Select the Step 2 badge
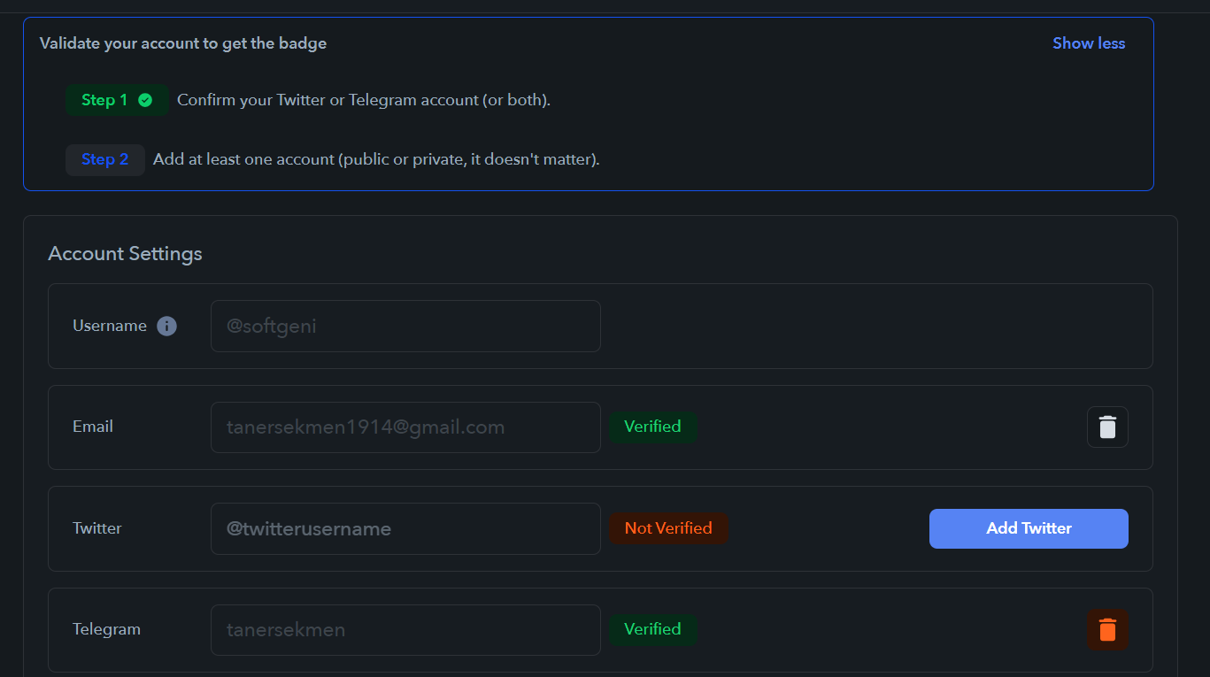This screenshot has height=677, width=1210. (x=105, y=160)
